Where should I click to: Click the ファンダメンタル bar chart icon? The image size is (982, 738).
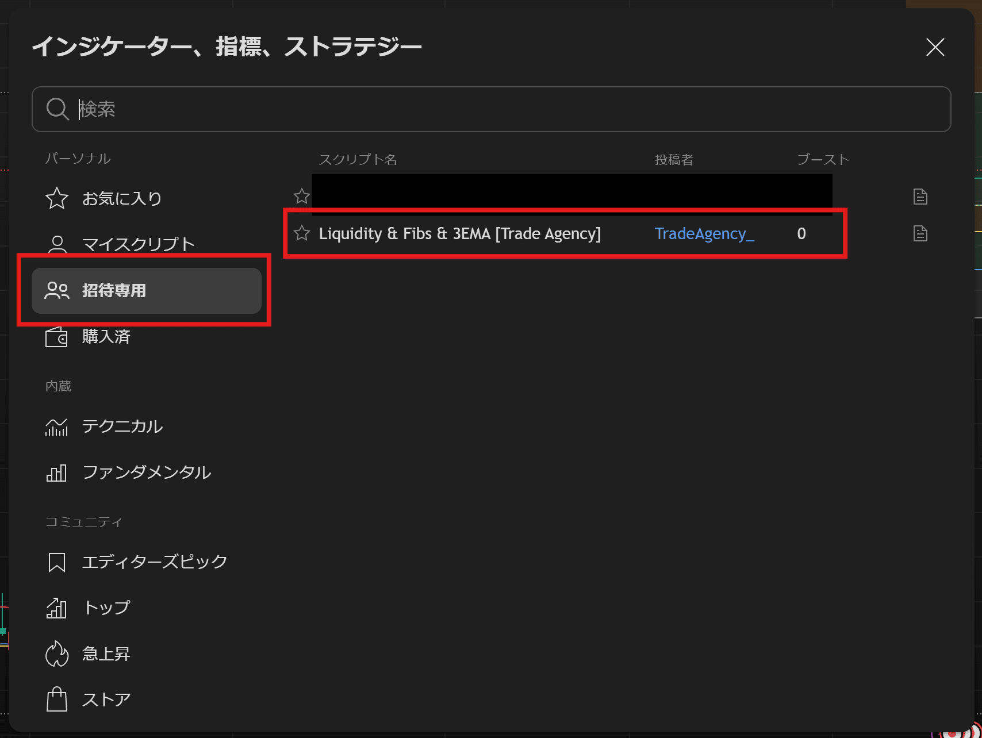tap(56, 472)
